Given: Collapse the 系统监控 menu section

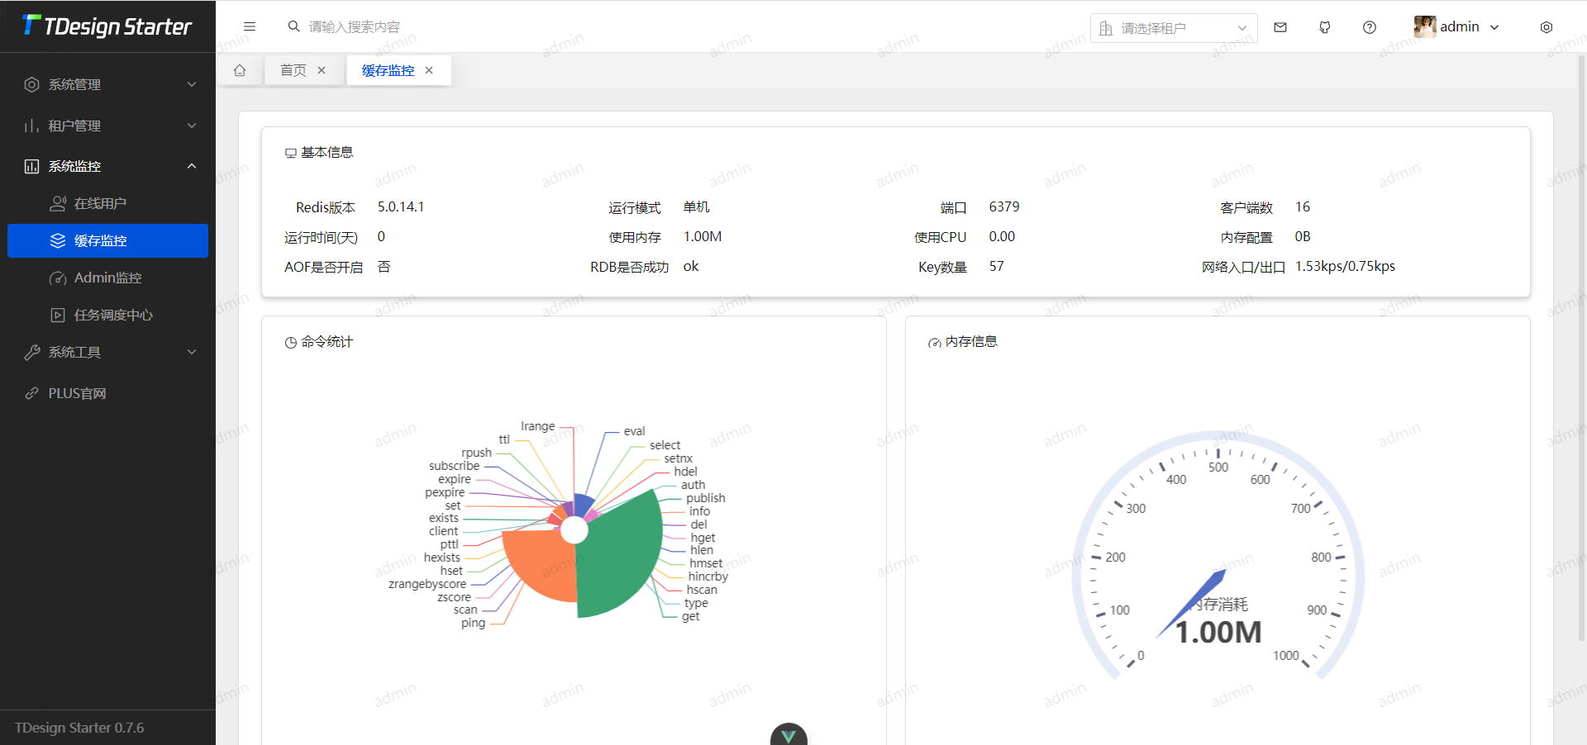Looking at the screenshot, I should point(107,166).
